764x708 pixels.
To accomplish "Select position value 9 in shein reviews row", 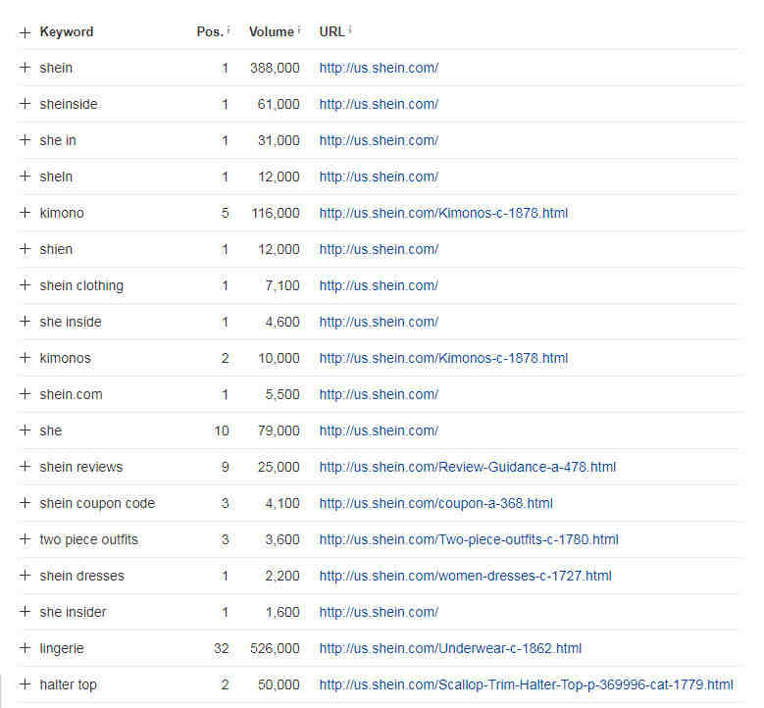I will [225, 467].
